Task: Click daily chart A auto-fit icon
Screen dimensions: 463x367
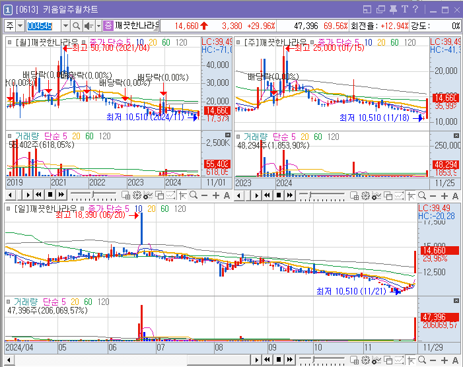Action: (455, 360)
